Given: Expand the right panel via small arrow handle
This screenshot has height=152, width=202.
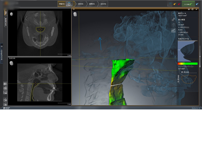Looking at the screenshot, I should tap(200, 56).
